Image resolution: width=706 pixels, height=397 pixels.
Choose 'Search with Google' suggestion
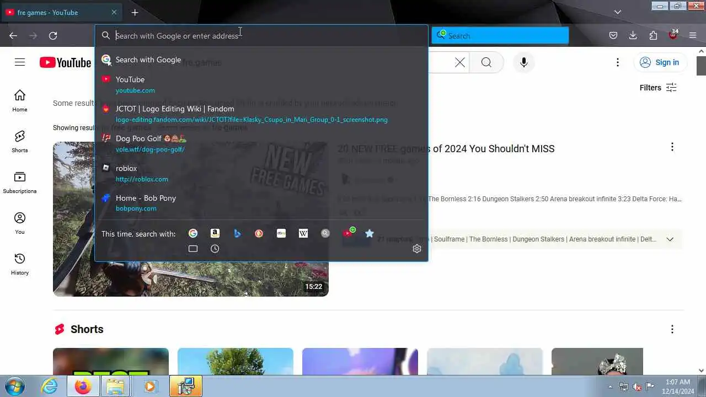pos(261,60)
